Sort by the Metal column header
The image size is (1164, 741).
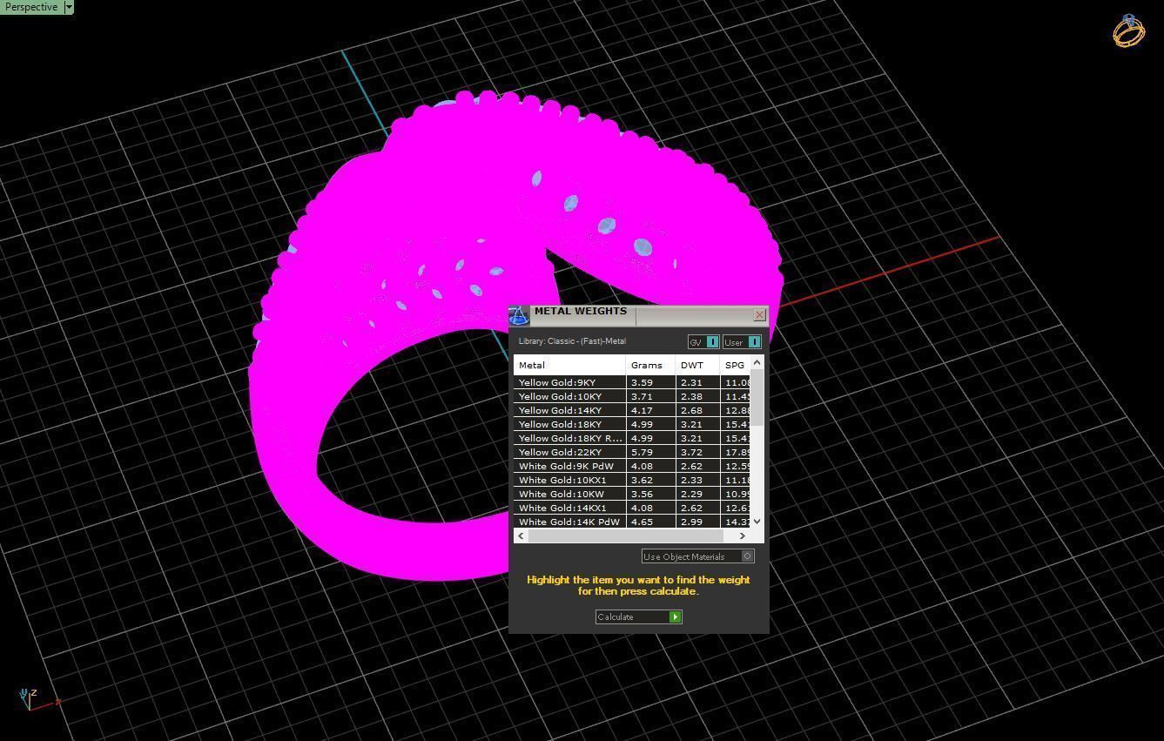(569, 365)
